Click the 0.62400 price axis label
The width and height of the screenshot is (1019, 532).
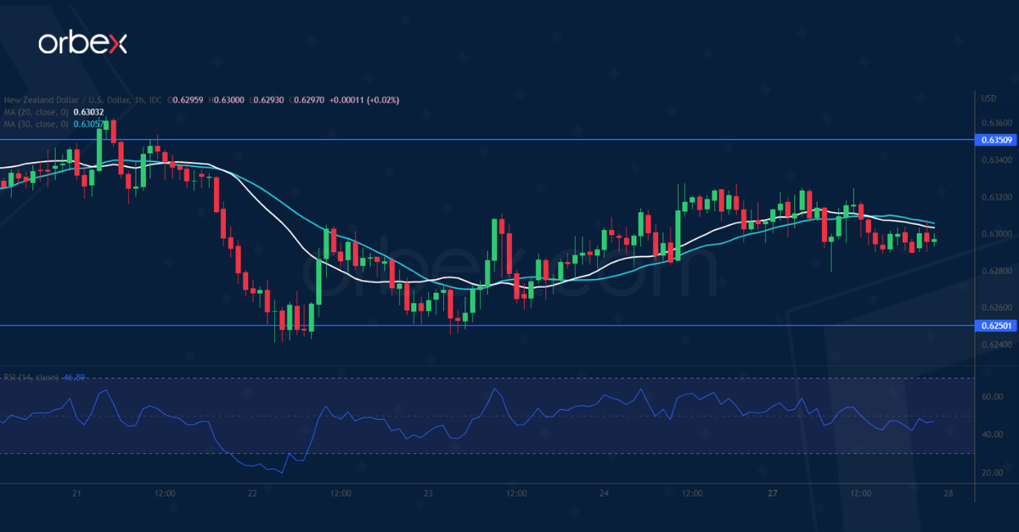tap(995, 345)
